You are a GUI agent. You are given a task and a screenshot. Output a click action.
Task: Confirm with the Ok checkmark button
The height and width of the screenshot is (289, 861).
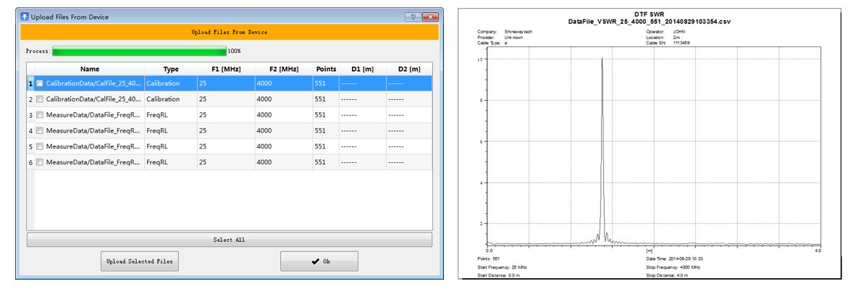click(319, 261)
